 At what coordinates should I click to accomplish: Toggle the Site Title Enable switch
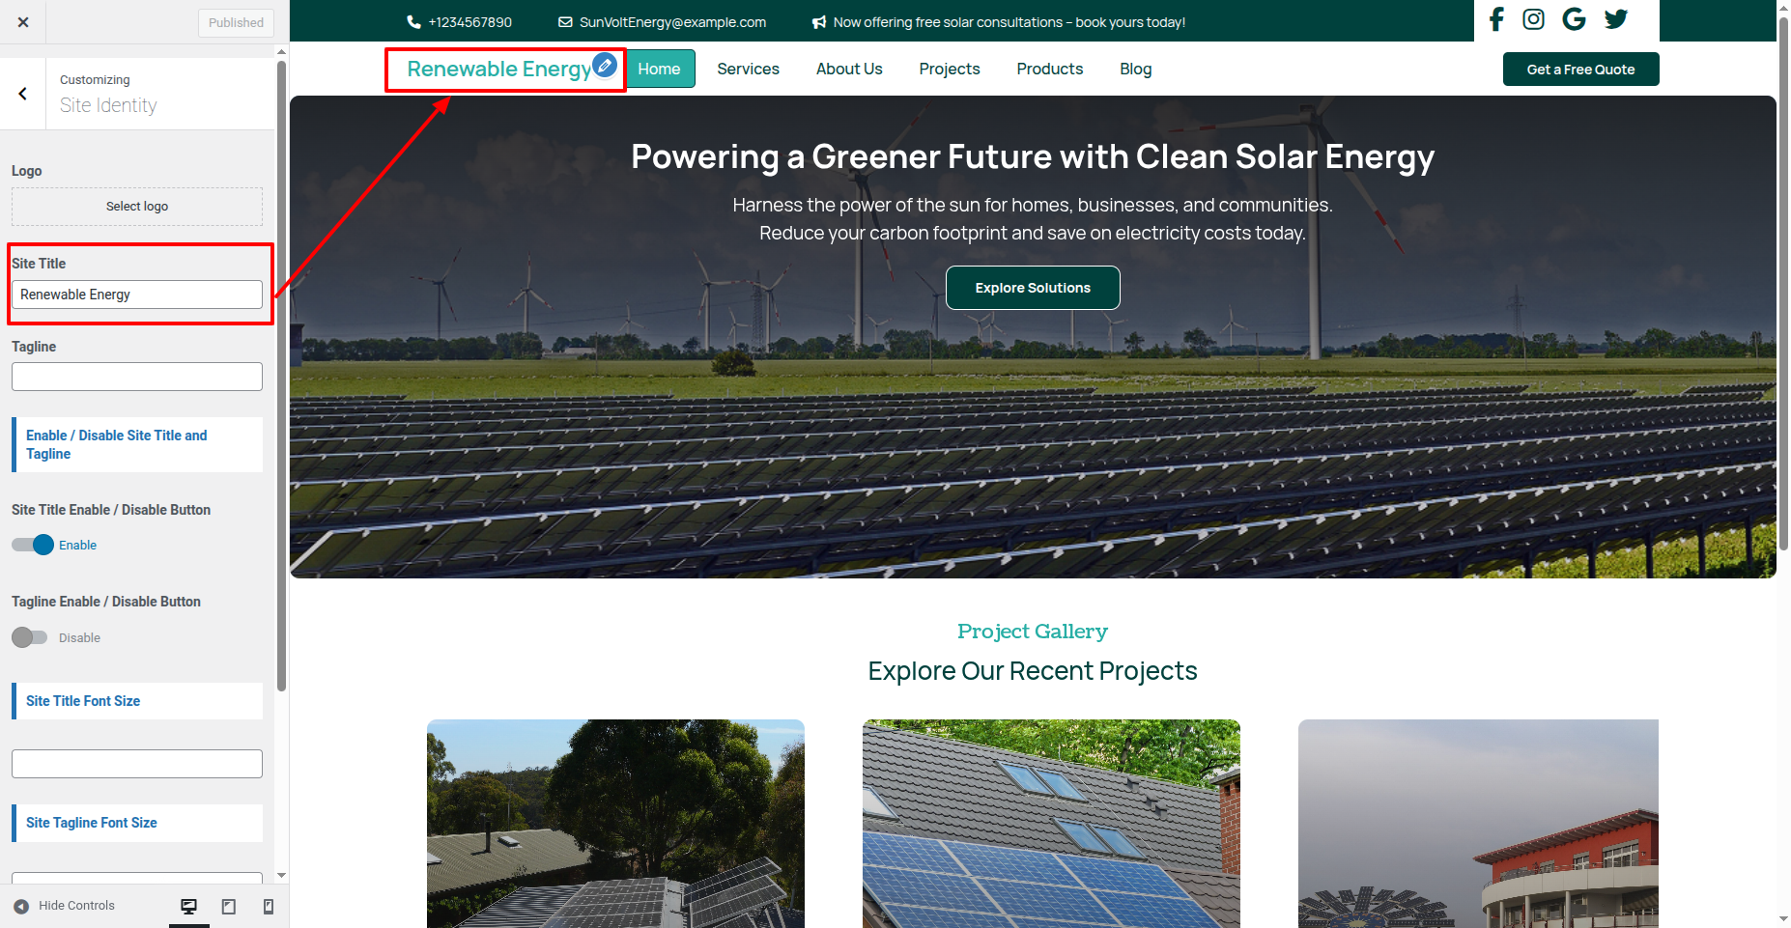click(31, 545)
